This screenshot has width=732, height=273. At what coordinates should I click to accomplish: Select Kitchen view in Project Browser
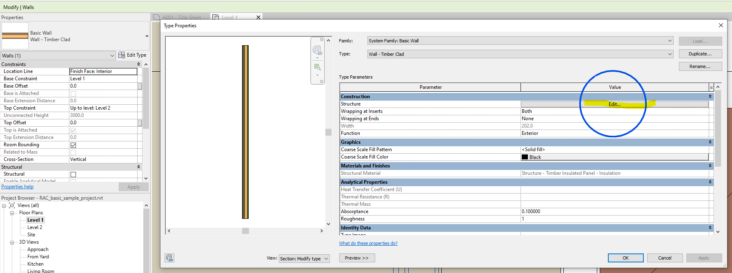click(x=36, y=264)
